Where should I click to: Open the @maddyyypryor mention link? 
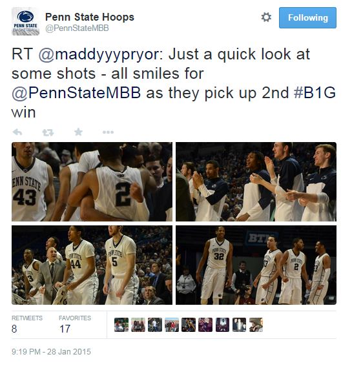(x=101, y=54)
